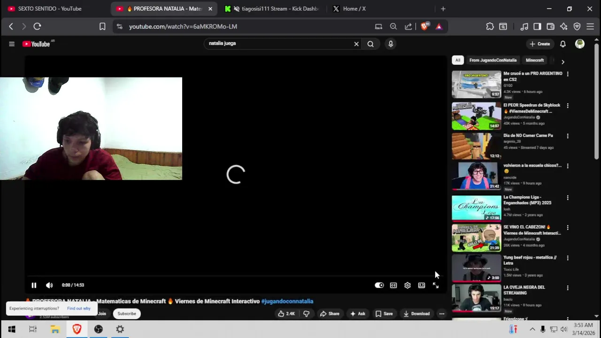Subscribe to the channel
601x338 pixels.
click(127, 314)
